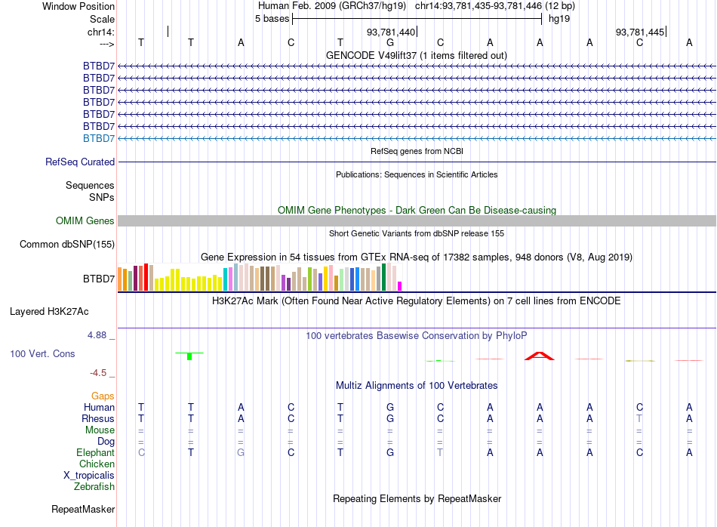The width and height of the screenshot is (717, 527).
Task: Click the RefSeq Curated intron line
Action: click(417, 162)
